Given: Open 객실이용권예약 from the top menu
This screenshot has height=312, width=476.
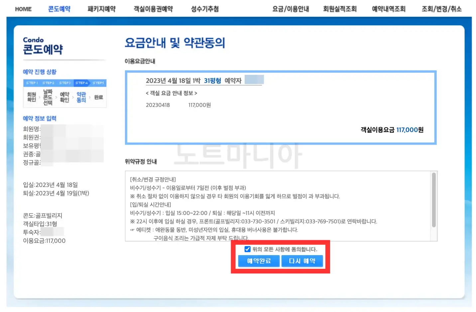Looking at the screenshot, I should 153,9.
